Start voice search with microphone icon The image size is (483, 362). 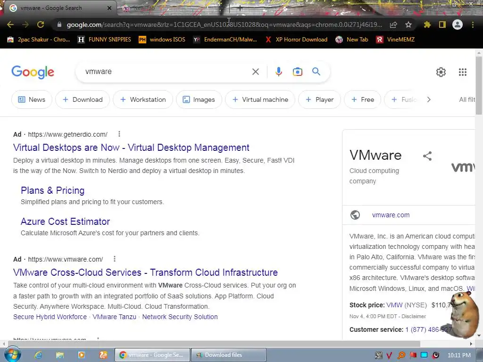point(278,72)
